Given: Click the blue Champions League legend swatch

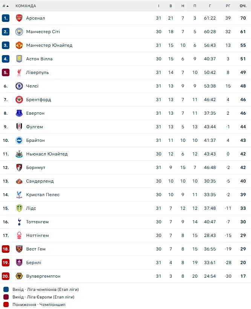Looking at the screenshot, I should 6,289.
